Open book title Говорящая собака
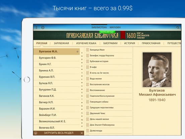Viewport: 185px width, 139px height. (x=99, y=102)
